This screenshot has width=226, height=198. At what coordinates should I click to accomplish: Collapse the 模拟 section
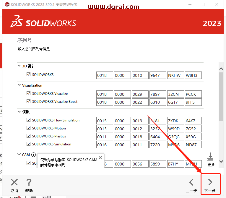coord(19,112)
